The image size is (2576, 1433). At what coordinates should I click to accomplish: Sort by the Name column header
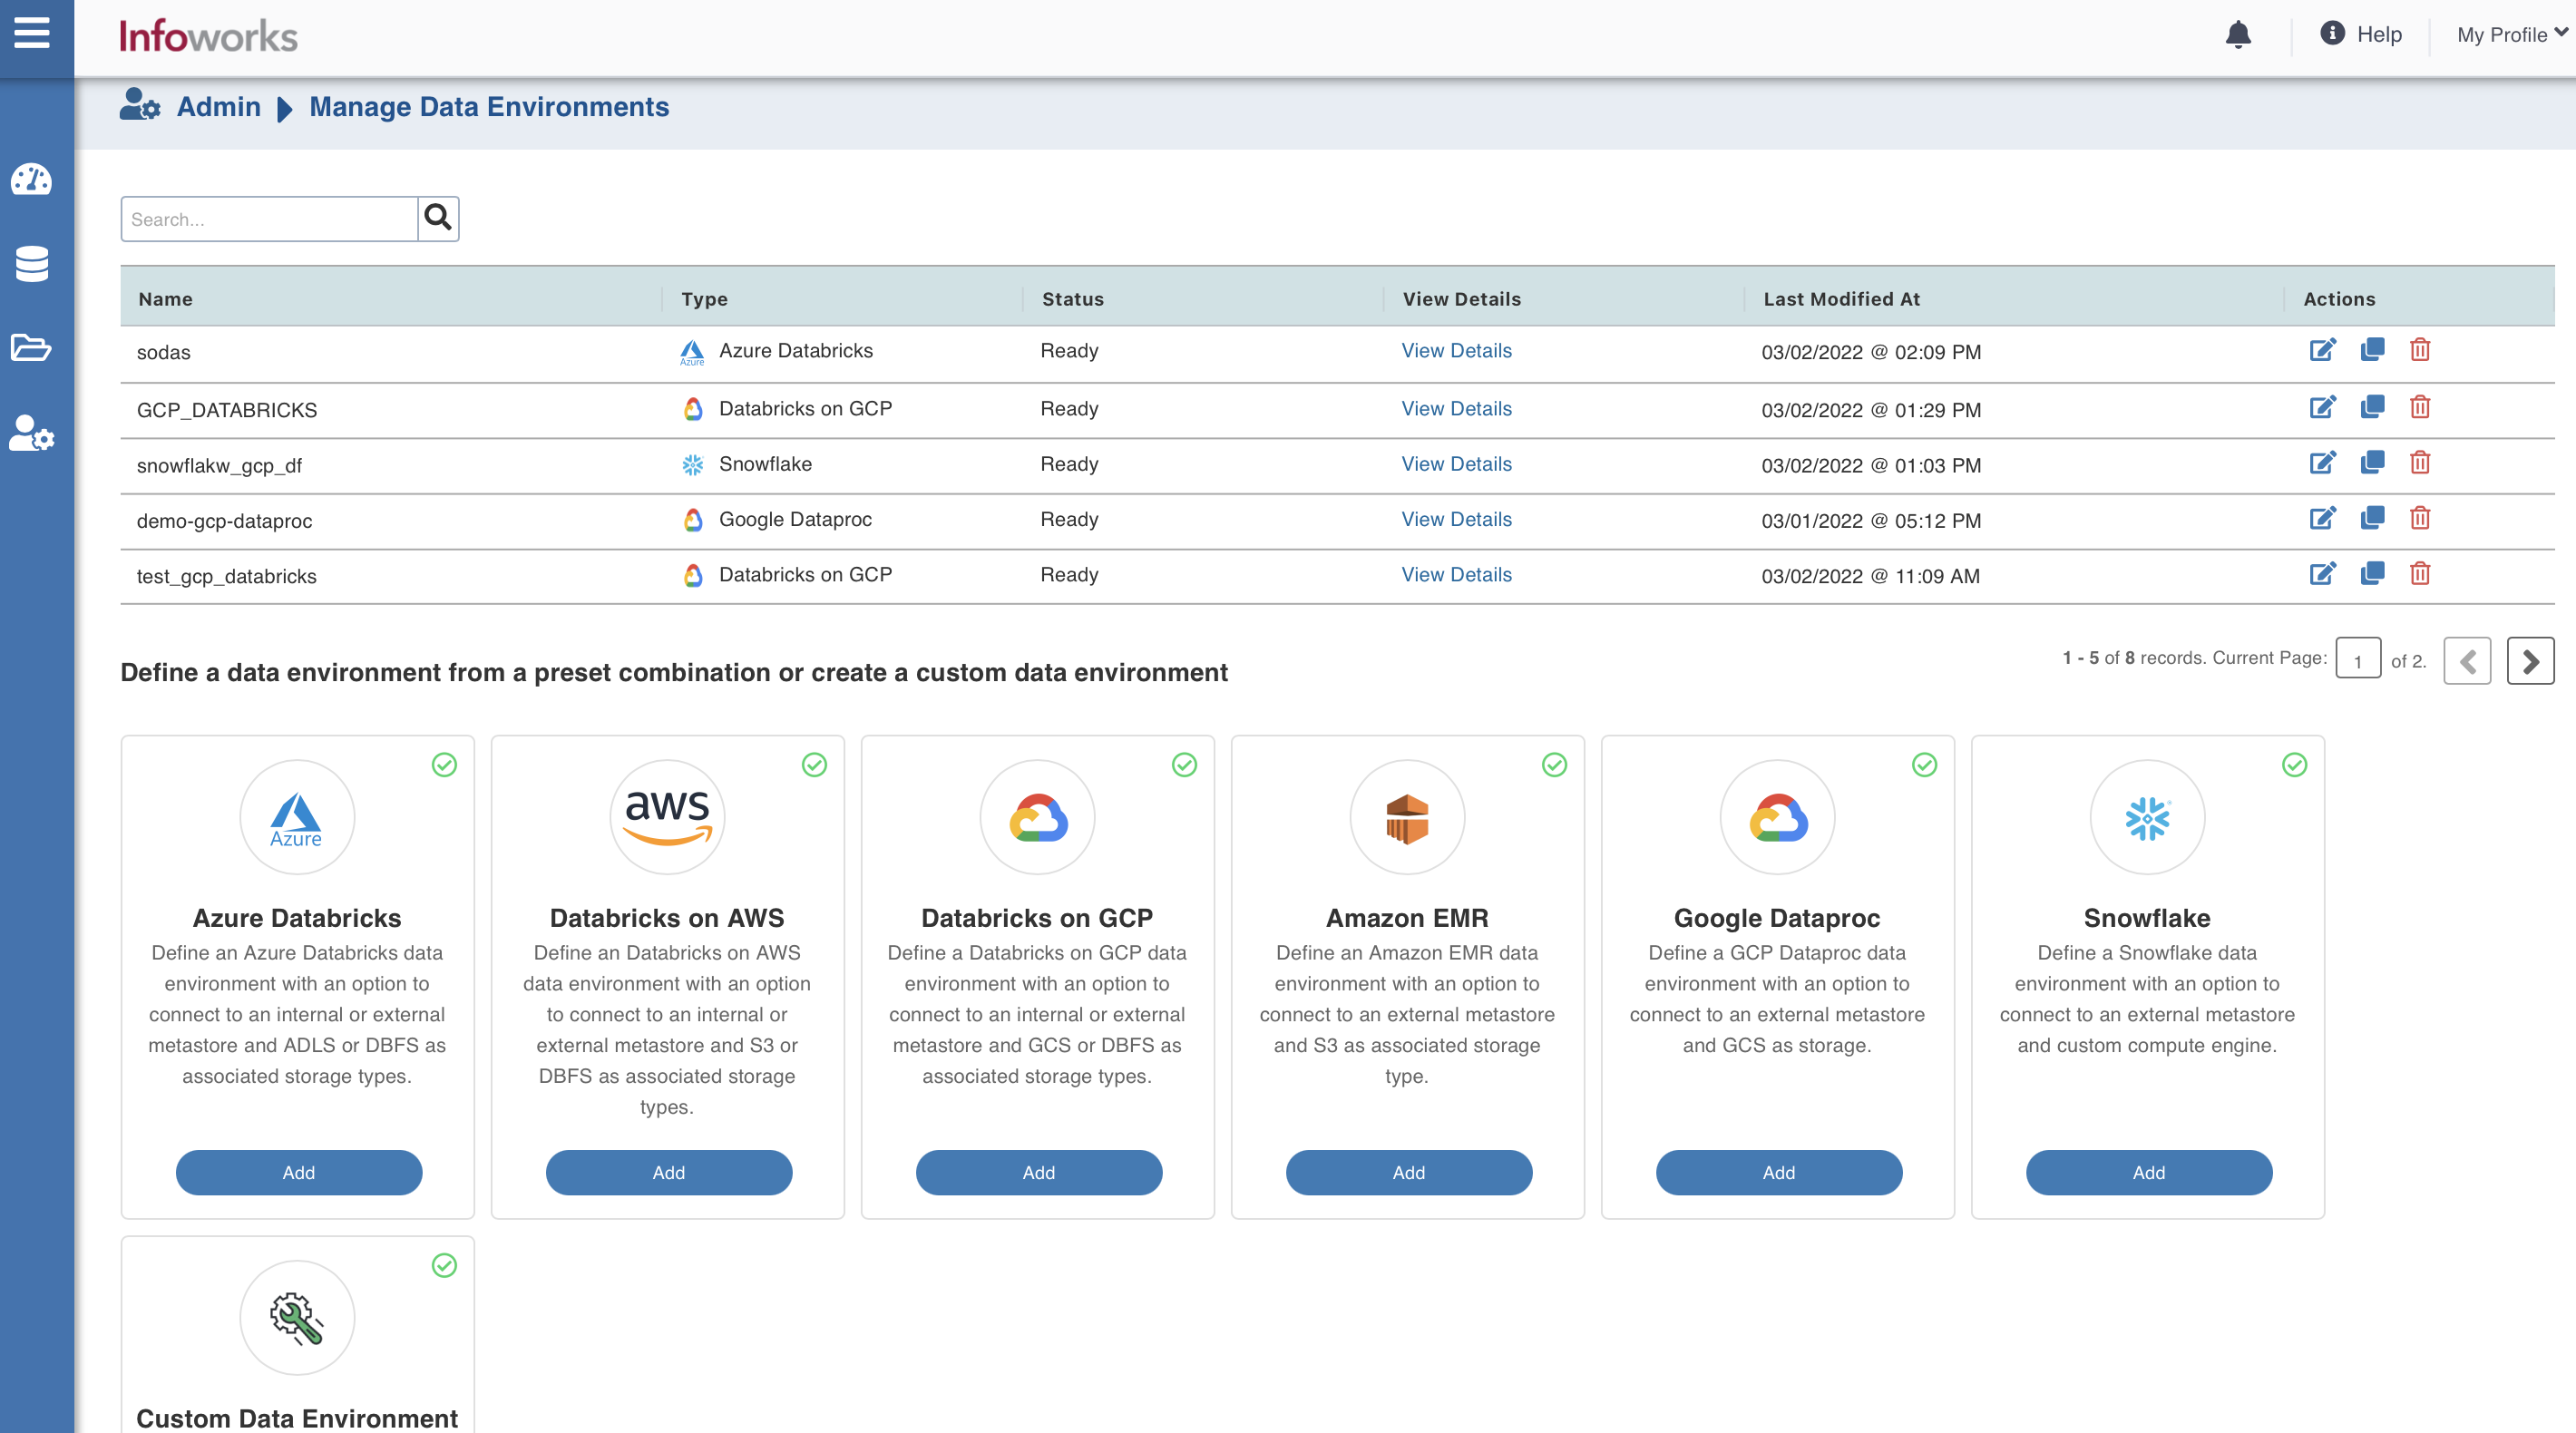[x=165, y=299]
